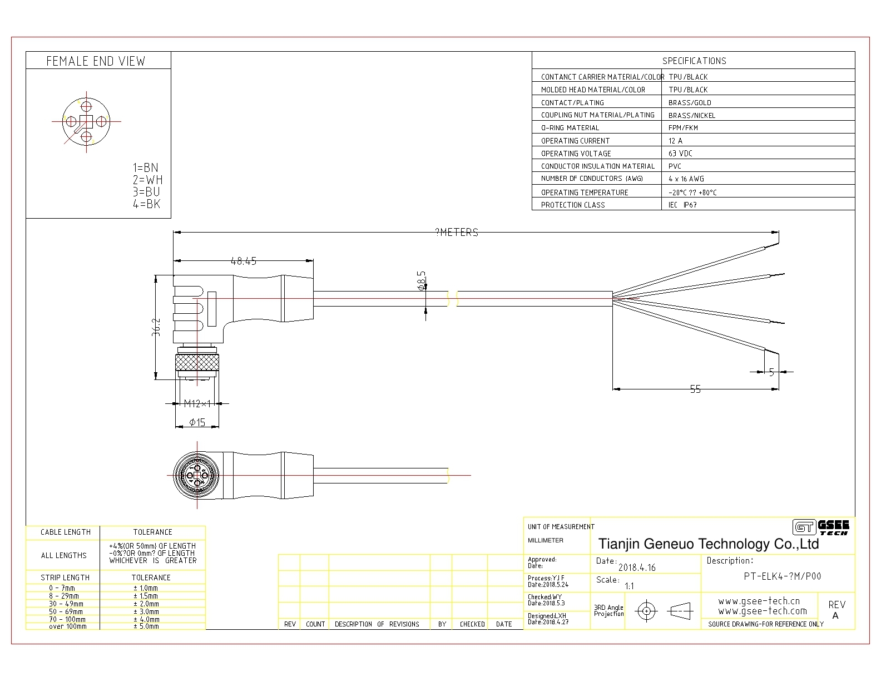Screen dimensions: 881x681
Task: Click the '± 3.0mm' tolerance value
Action: pyautogui.click(x=146, y=611)
